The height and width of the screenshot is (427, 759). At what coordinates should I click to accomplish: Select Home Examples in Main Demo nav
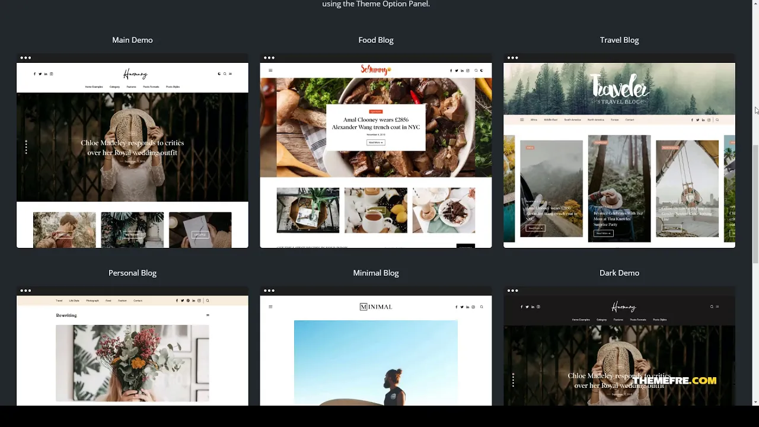click(x=94, y=87)
